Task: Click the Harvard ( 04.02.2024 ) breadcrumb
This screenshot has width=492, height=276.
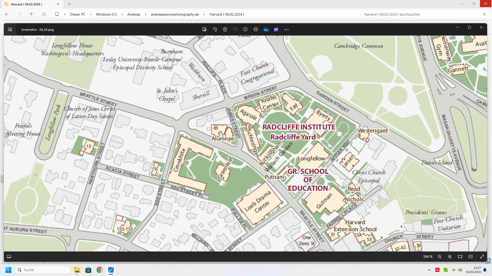Action: [227, 14]
